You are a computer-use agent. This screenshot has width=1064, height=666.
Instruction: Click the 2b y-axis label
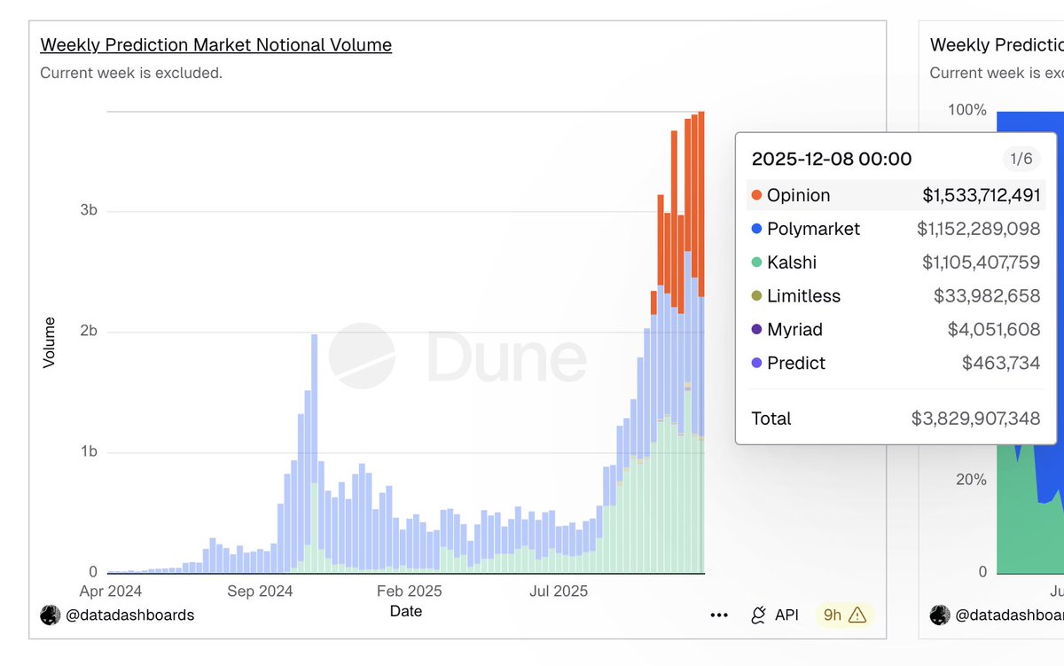coord(89,332)
